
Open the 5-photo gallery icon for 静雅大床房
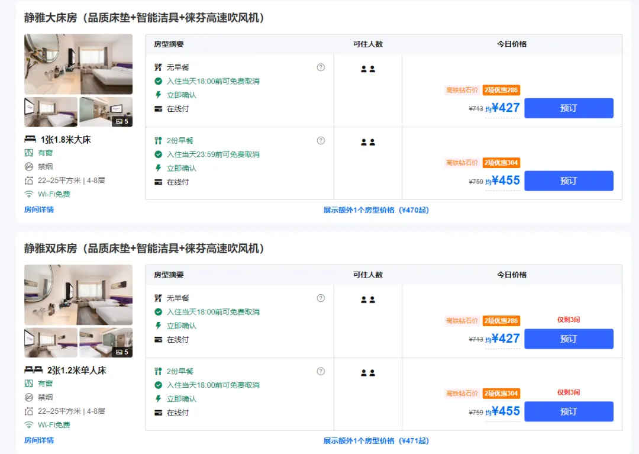click(122, 121)
